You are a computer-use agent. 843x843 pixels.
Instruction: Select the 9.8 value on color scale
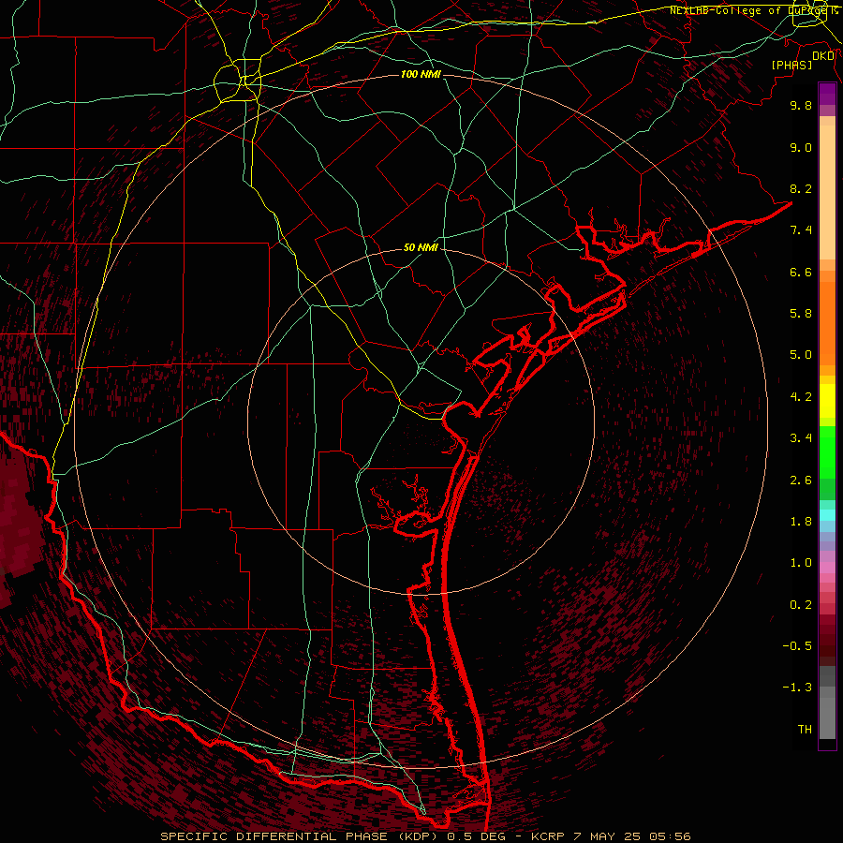point(801,105)
